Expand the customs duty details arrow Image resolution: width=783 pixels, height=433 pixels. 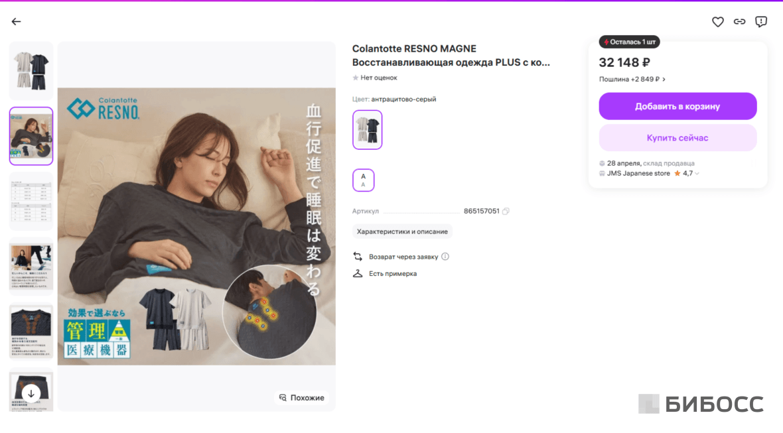pos(664,80)
